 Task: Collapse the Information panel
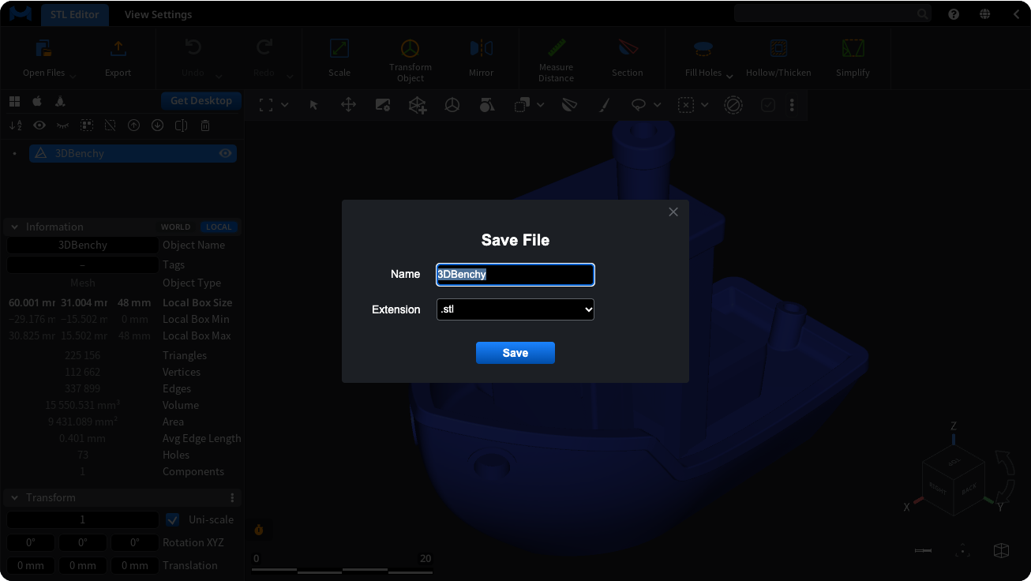(x=14, y=227)
